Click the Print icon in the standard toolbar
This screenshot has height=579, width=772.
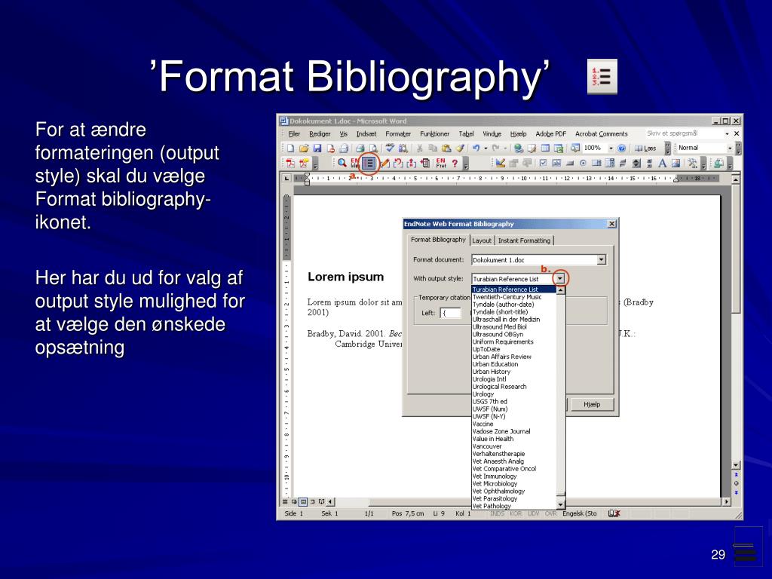point(360,148)
